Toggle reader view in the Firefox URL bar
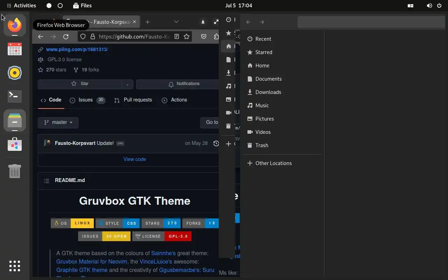 click(177, 36)
